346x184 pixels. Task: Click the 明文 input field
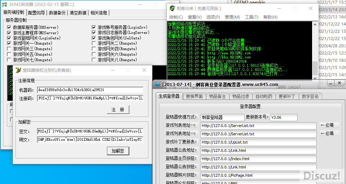pyautogui.click(x=90, y=140)
